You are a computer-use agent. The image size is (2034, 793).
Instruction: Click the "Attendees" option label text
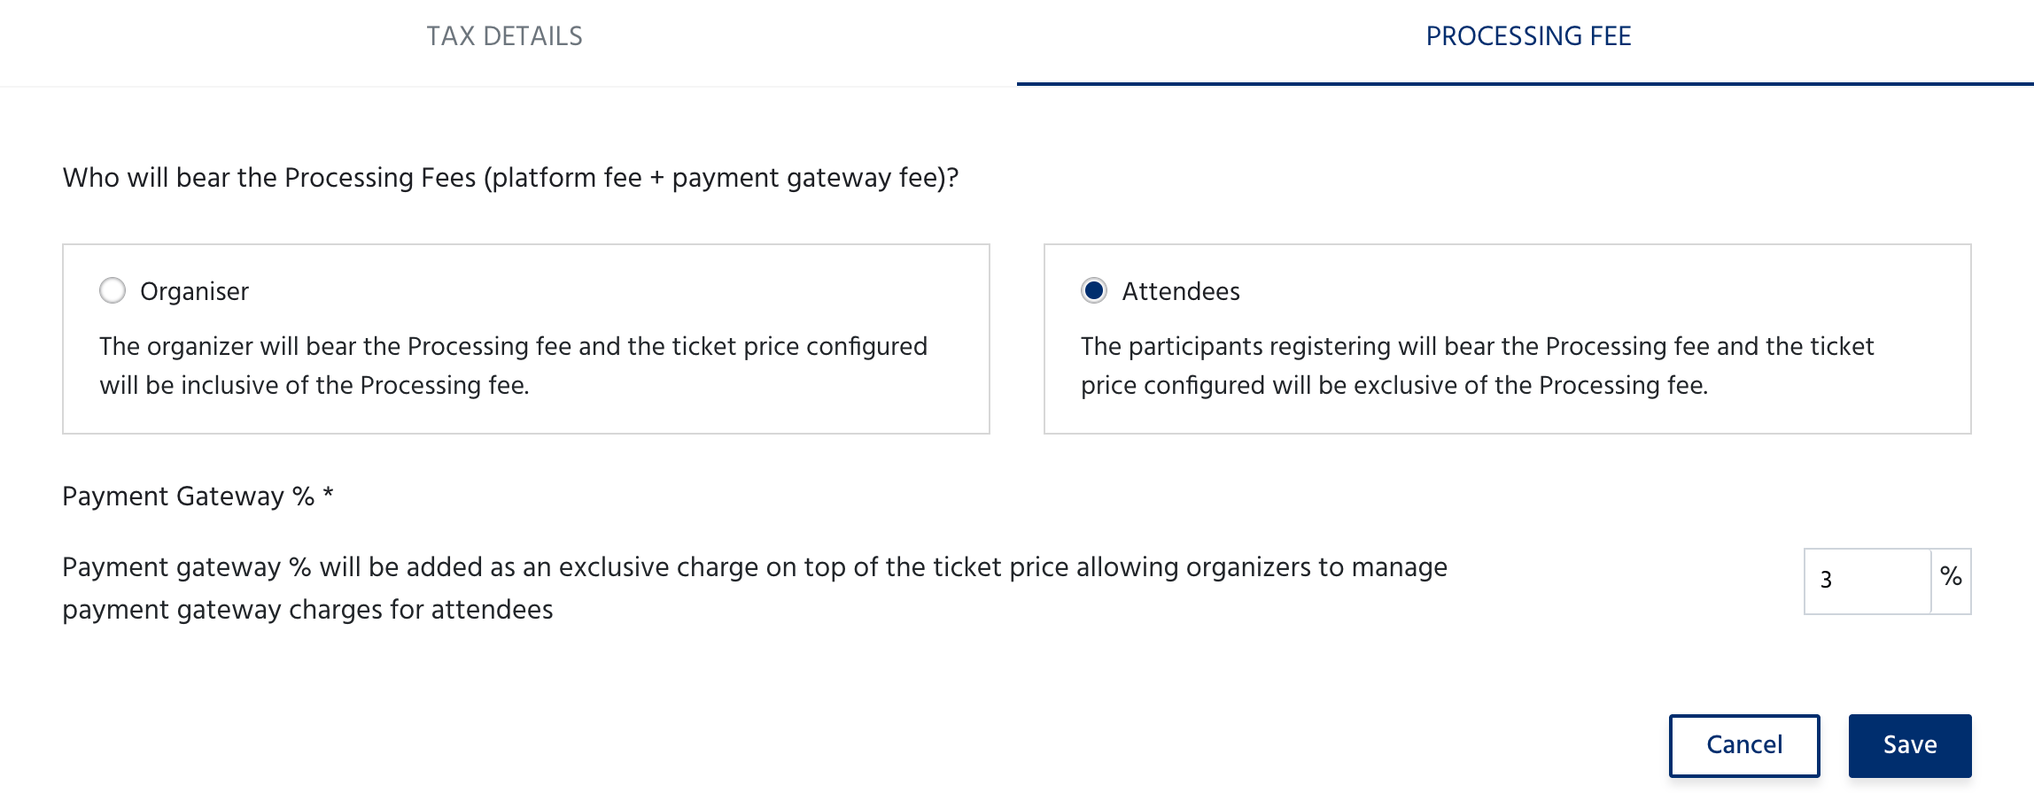click(1181, 291)
